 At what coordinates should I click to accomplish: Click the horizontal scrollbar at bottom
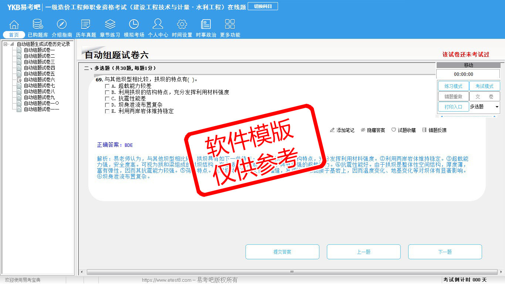[291, 272]
